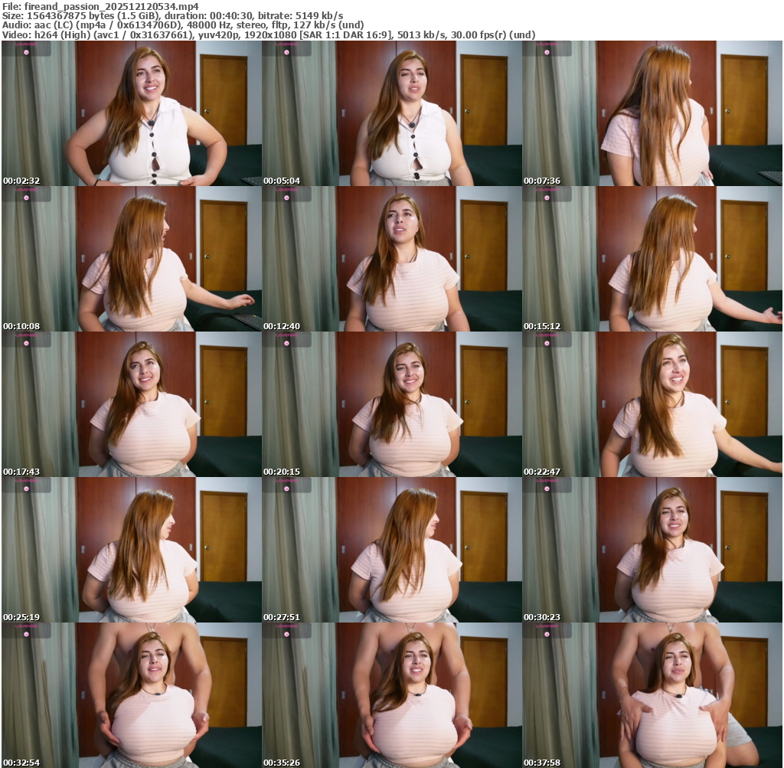Select the frame marked 00:05:04
The width and height of the screenshot is (784, 768).
coord(392,113)
